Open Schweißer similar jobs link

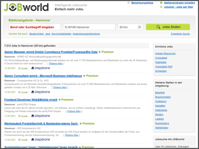point(161,71)
